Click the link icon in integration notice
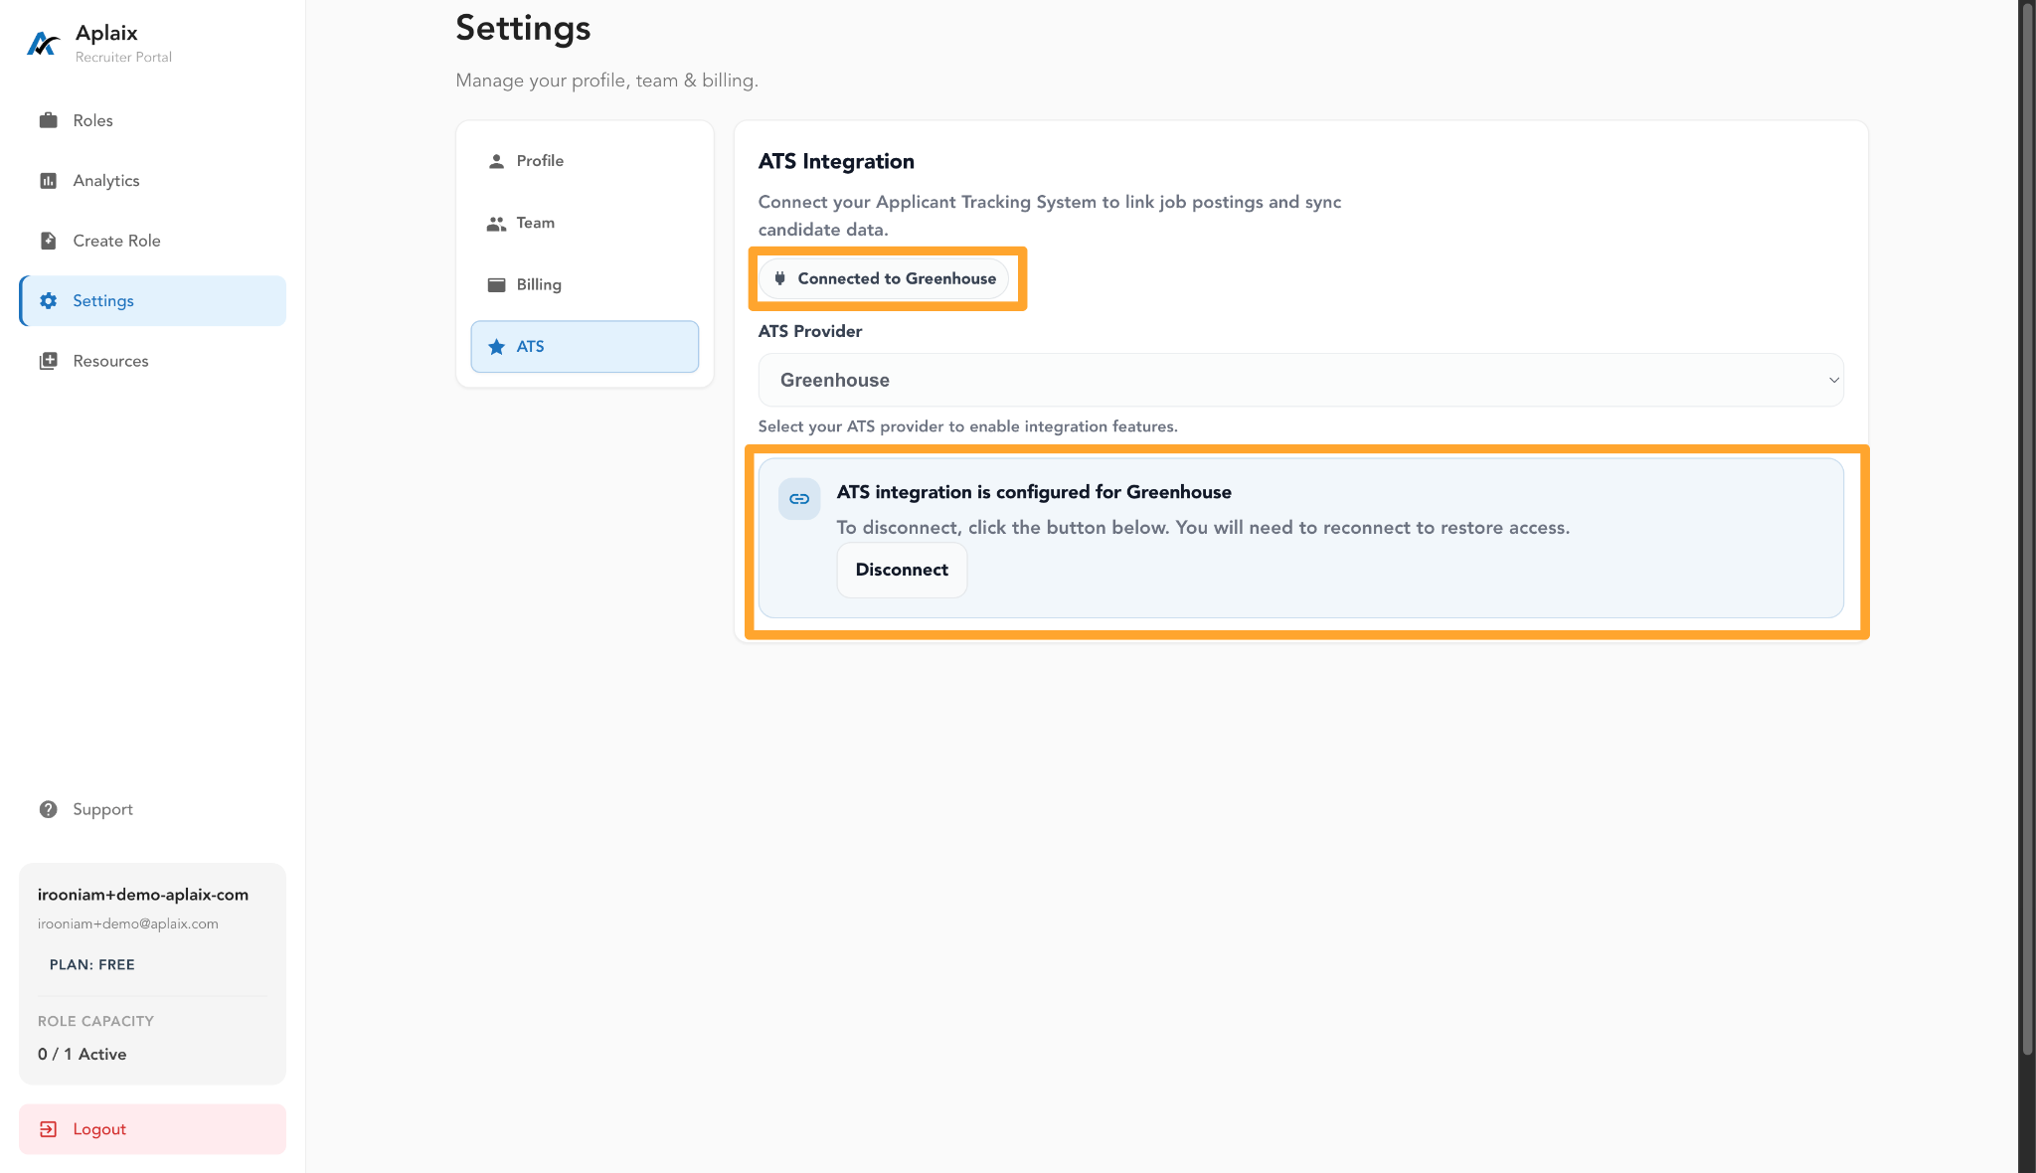The height and width of the screenshot is (1173, 2036). click(799, 499)
